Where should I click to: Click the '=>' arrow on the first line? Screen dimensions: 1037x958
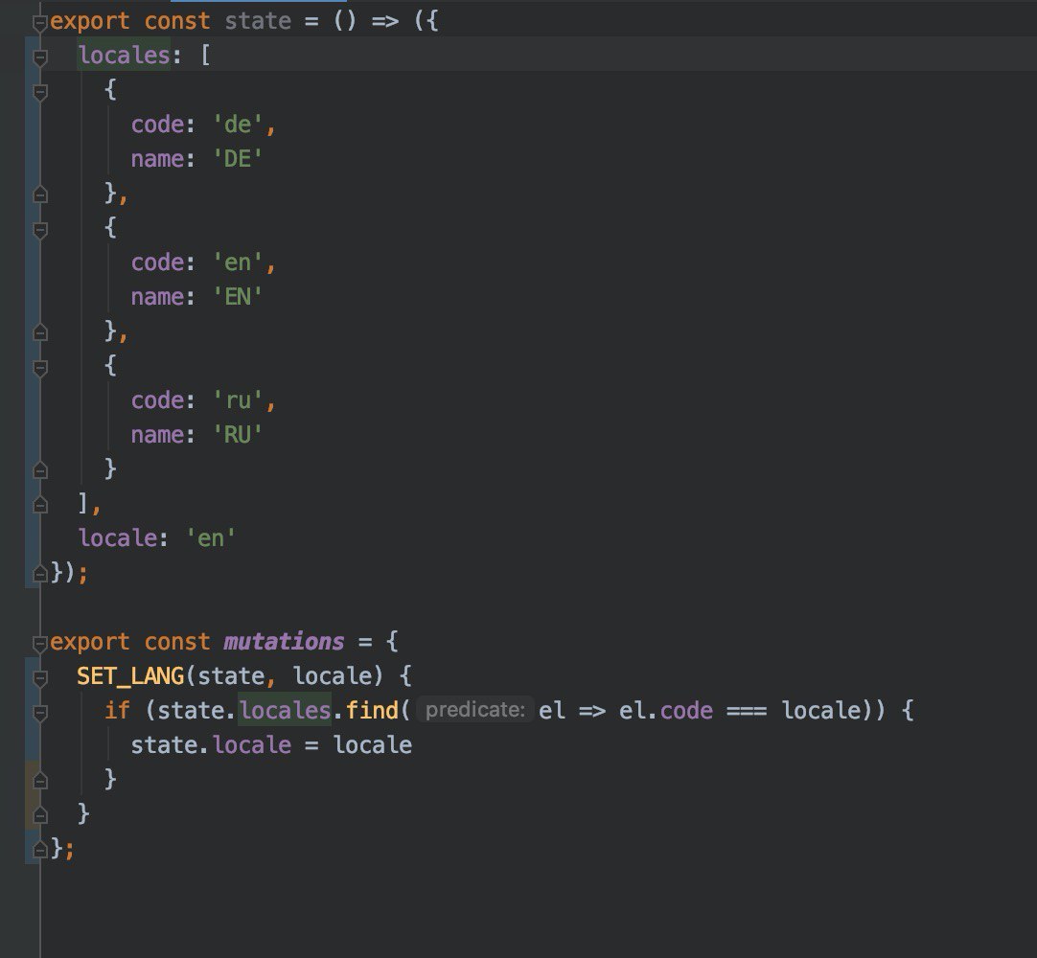pyautogui.click(x=385, y=21)
